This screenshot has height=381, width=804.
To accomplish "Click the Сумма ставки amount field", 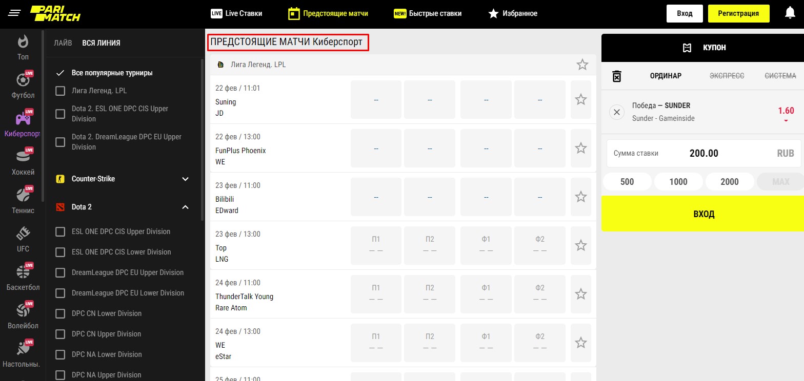I will pos(703,153).
